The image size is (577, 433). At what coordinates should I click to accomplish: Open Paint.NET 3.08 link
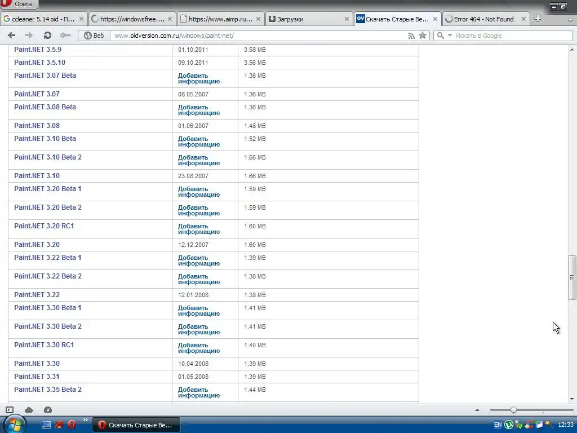(x=37, y=126)
